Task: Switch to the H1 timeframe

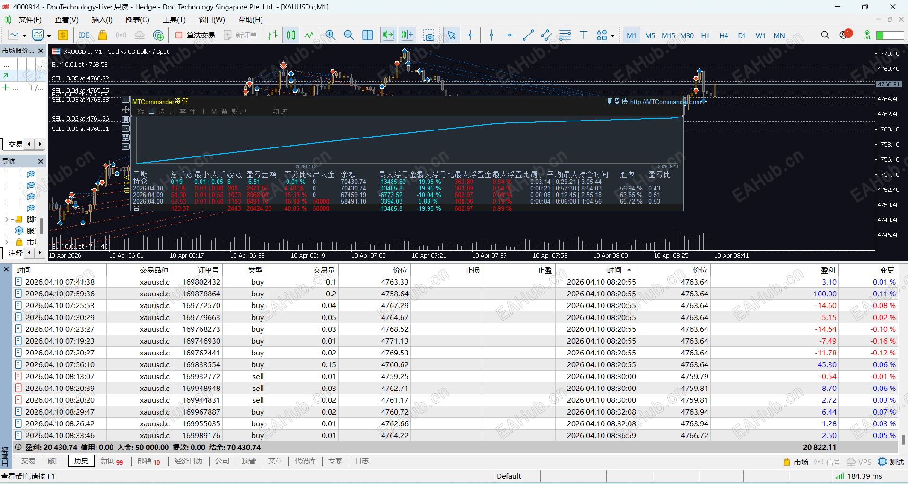Action: 705,35
